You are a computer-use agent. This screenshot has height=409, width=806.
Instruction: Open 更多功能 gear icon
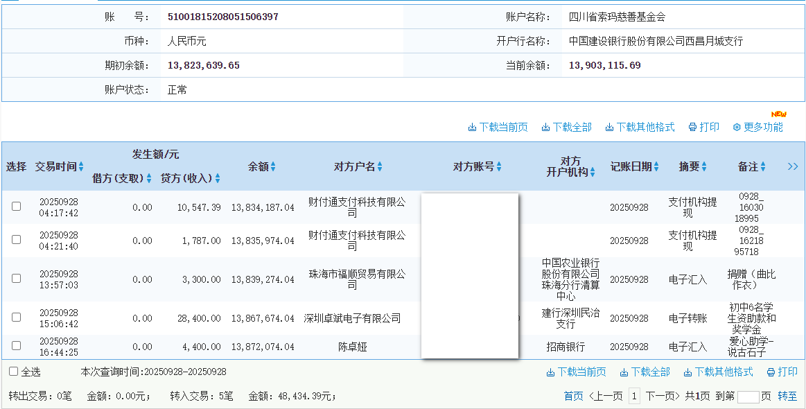tap(737, 128)
